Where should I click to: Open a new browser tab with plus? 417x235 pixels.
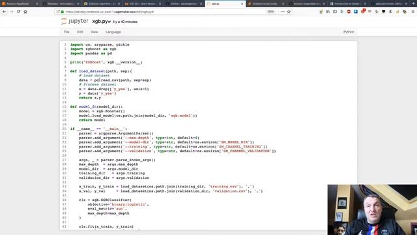(x=412, y=4)
